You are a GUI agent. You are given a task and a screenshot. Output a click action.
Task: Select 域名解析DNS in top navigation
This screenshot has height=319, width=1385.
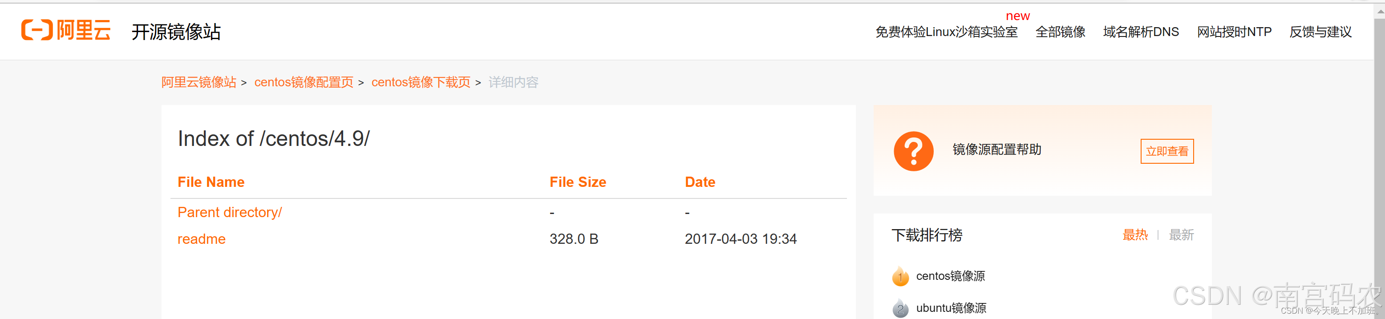pos(1141,32)
